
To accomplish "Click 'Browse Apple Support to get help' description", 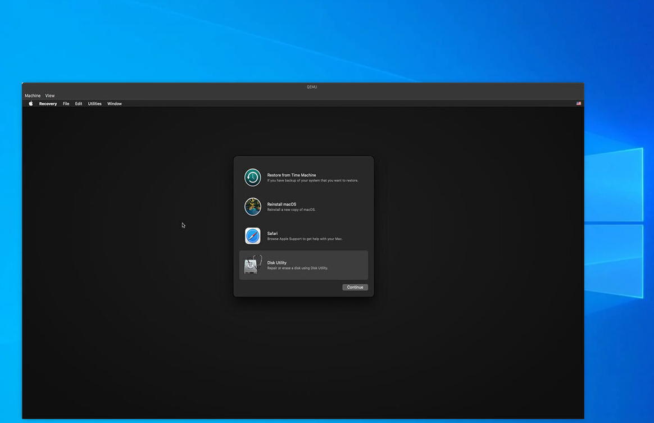I will click(x=305, y=239).
